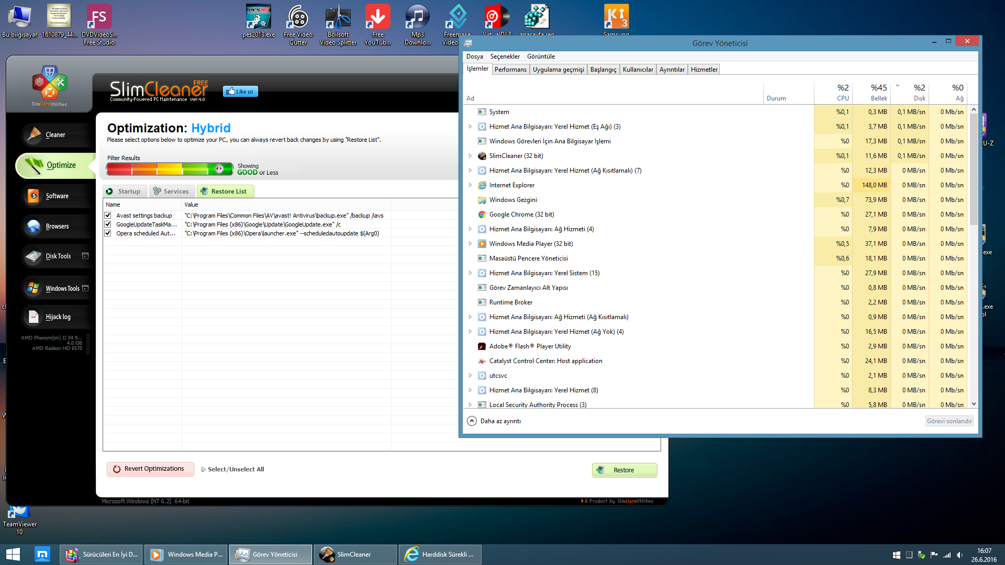
Task: Open the Seçenekler menu
Action: tap(505, 56)
